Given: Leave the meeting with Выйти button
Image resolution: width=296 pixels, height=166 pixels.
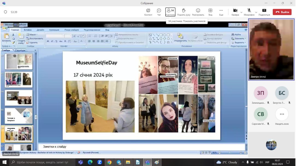Looking at the screenshot, I should tap(282, 12).
